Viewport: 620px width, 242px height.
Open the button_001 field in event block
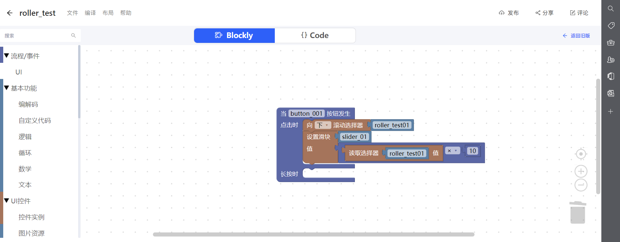coord(306,113)
